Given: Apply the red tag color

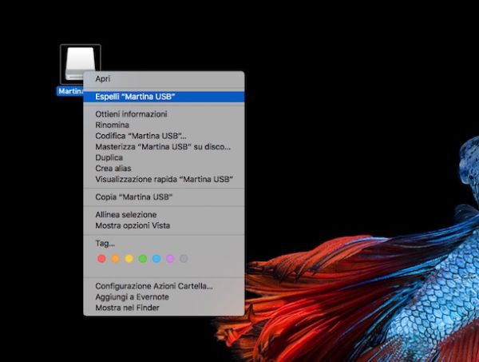Looking at the screenshot, I should (x=101, y=259).
